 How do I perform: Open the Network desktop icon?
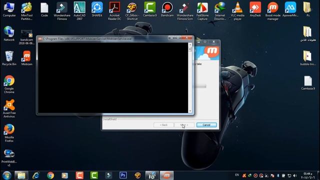[9, 34]
